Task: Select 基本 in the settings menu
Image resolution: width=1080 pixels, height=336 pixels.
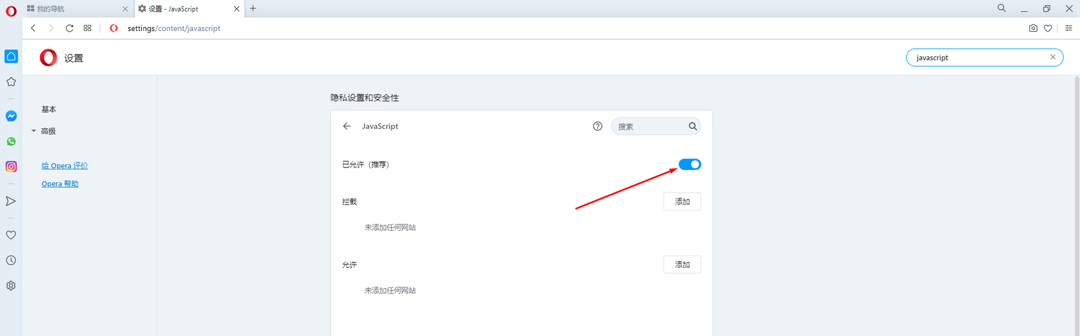Action: click(49, 109)
